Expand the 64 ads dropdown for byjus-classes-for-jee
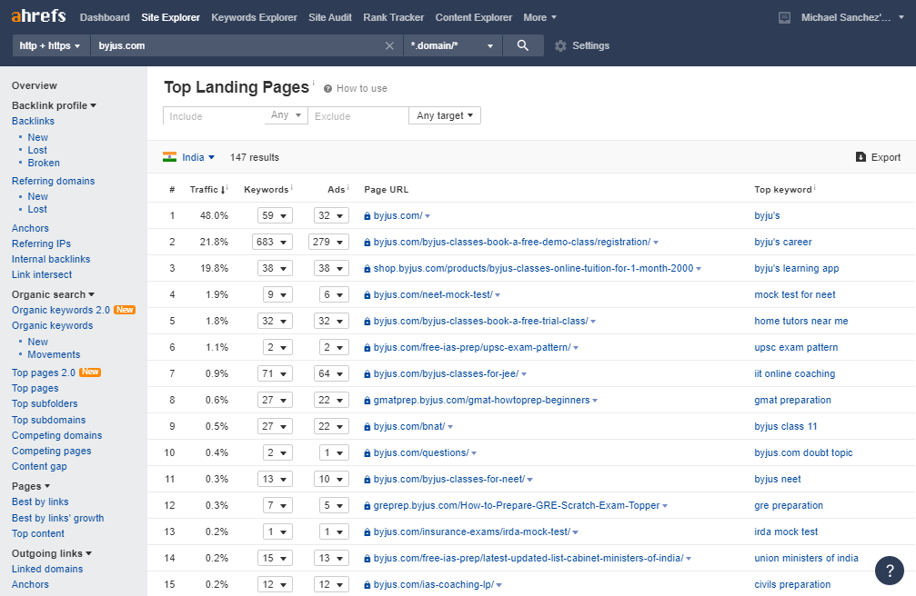The width and height of the screenshot is (916, 596). [331, 373]
